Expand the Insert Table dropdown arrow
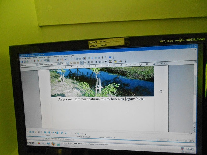The image size is (207, 155). point(82,58)
